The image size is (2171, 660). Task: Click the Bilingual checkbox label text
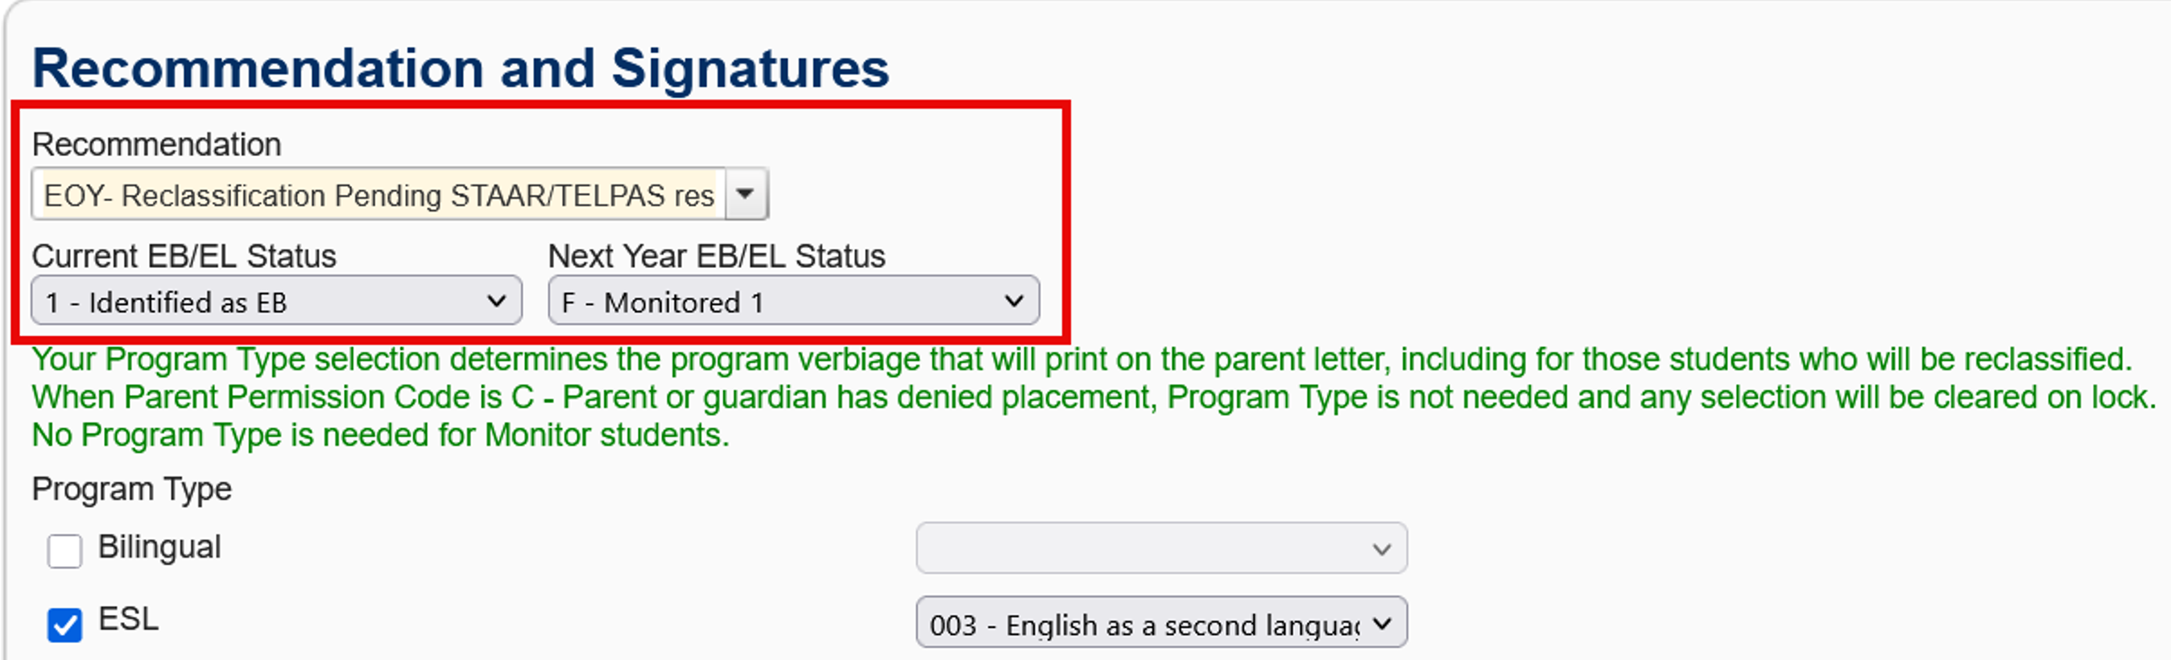click(159, 547)
